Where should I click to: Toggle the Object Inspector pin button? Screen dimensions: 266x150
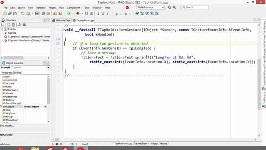click(44, 63)
